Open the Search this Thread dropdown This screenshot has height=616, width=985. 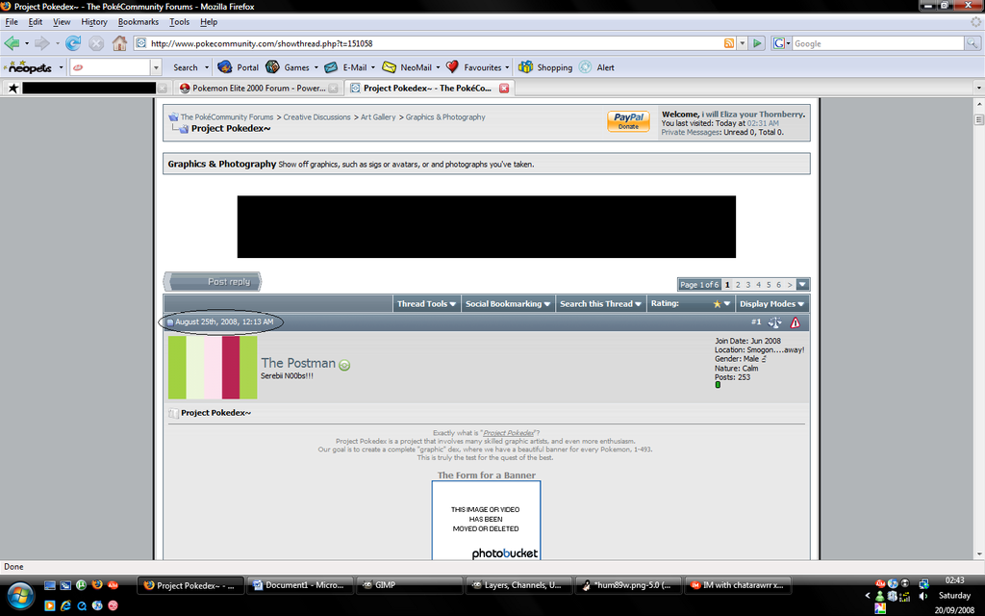[x=600, y=303]
